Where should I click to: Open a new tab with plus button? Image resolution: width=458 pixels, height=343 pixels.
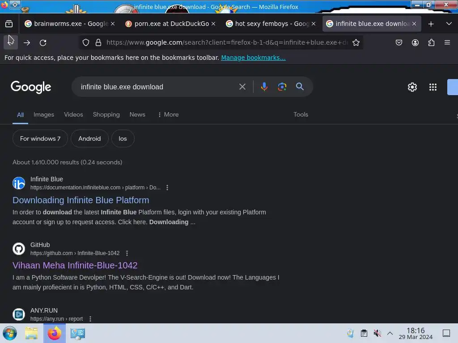tap(431, 24)
